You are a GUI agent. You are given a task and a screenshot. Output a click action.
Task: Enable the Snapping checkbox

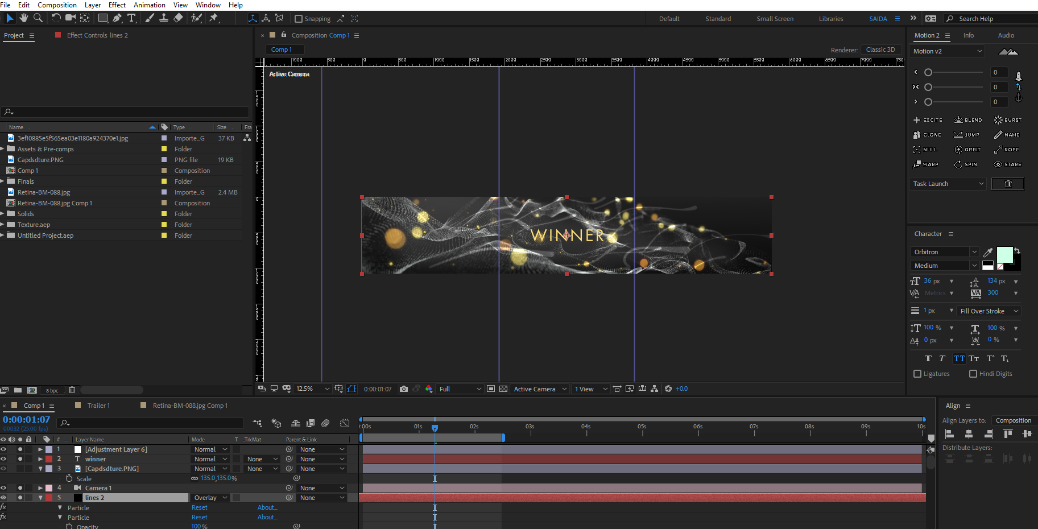tap(299, 19)
